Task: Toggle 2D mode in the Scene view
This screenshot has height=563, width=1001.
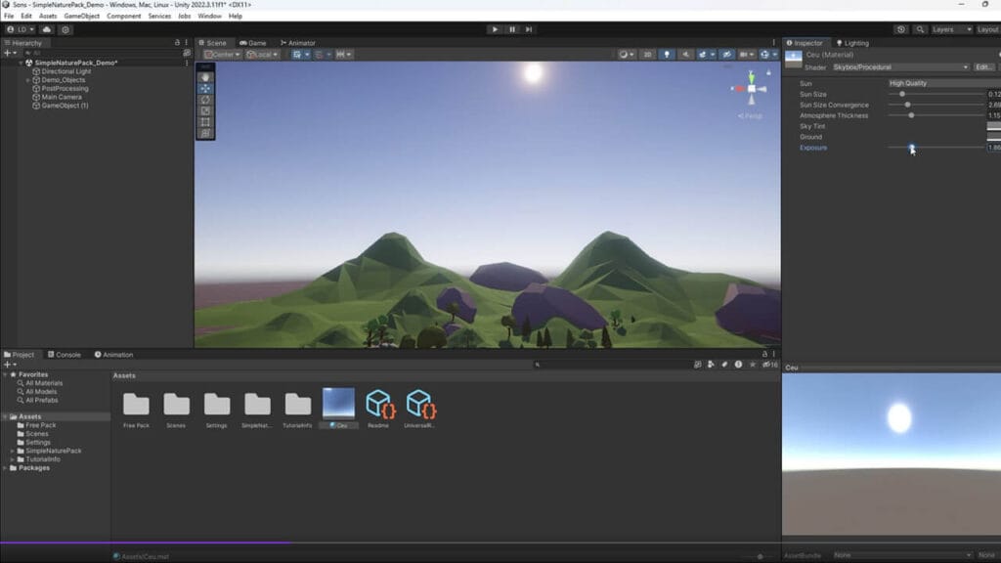Action: pyautogui.click(x=648, y=55)
